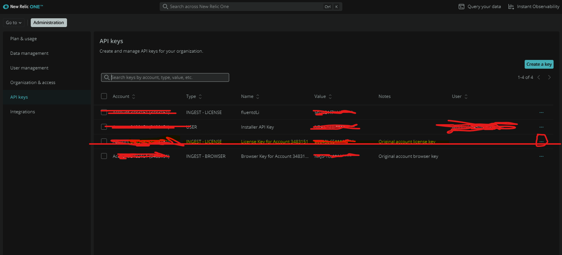Screen dimensions: 562x255
Task: Select the License Key row checkbox
Action: click(x=104, y=141)
